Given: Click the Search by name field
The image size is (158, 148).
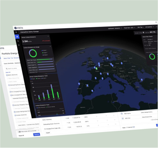Looking at the screenshot, I should tap(13, 68).
